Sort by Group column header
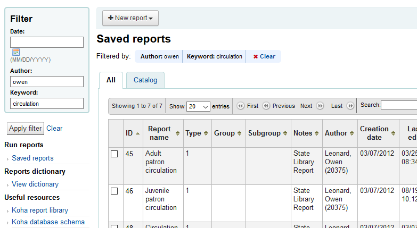This screenshot has height=228, width=417. tap(228, 133)
